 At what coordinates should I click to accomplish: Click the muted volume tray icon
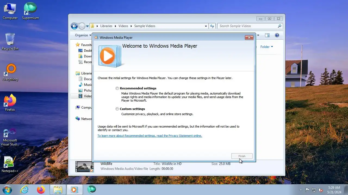click(321, 190)
